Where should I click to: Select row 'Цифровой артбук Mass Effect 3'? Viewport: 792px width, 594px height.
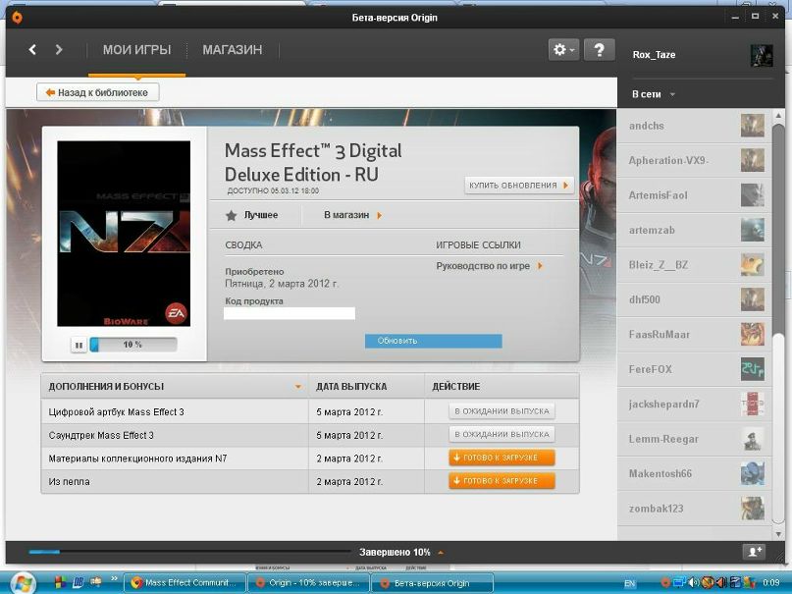pos(309,411)
